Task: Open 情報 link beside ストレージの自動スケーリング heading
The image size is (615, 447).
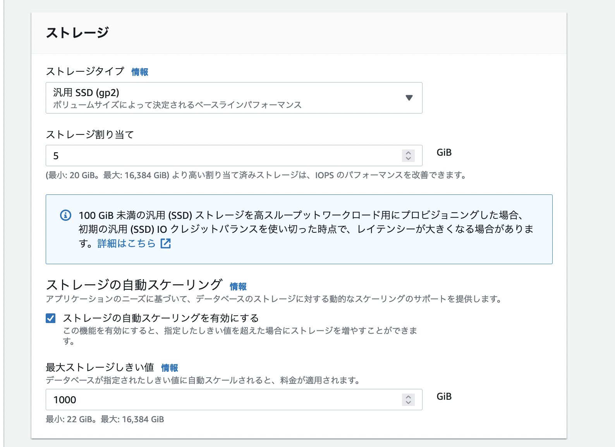Action: tap(238, 286)
